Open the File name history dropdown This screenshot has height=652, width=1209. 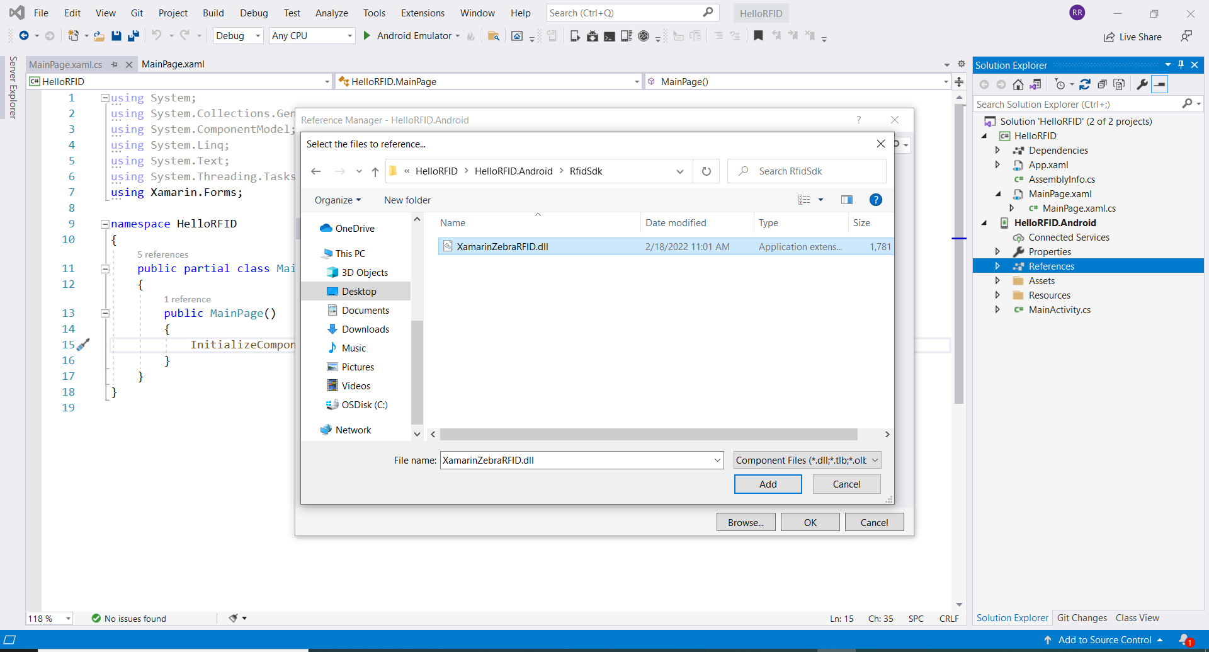click(x=717, y=460)
